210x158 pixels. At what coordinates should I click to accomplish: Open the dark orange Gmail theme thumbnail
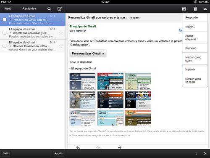pos(110,100)
